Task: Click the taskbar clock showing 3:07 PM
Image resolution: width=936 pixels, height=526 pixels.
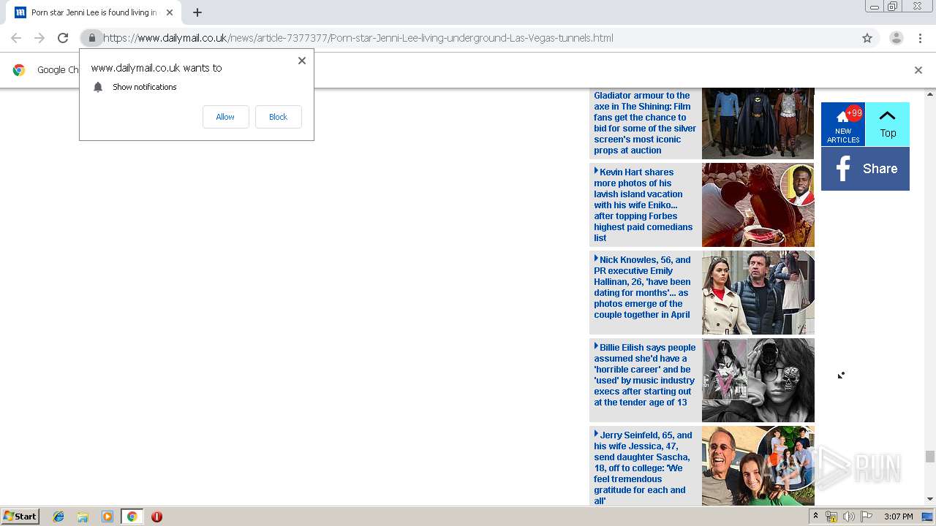Action: pos(898,517)
